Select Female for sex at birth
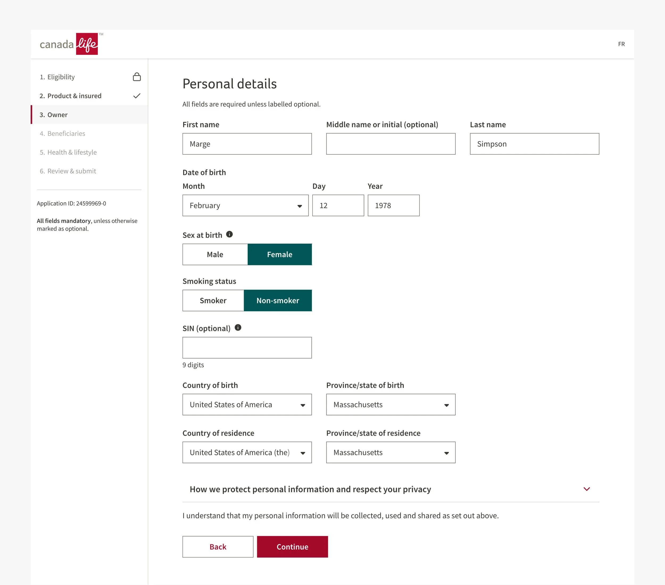Viewport: 665px width, 585px height. click(280, 254)
